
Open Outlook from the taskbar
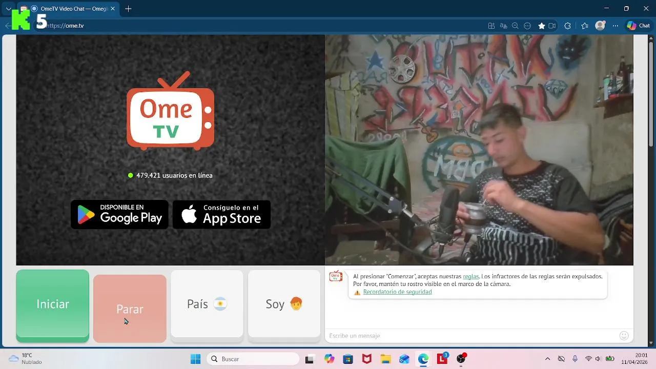point(404,359)
